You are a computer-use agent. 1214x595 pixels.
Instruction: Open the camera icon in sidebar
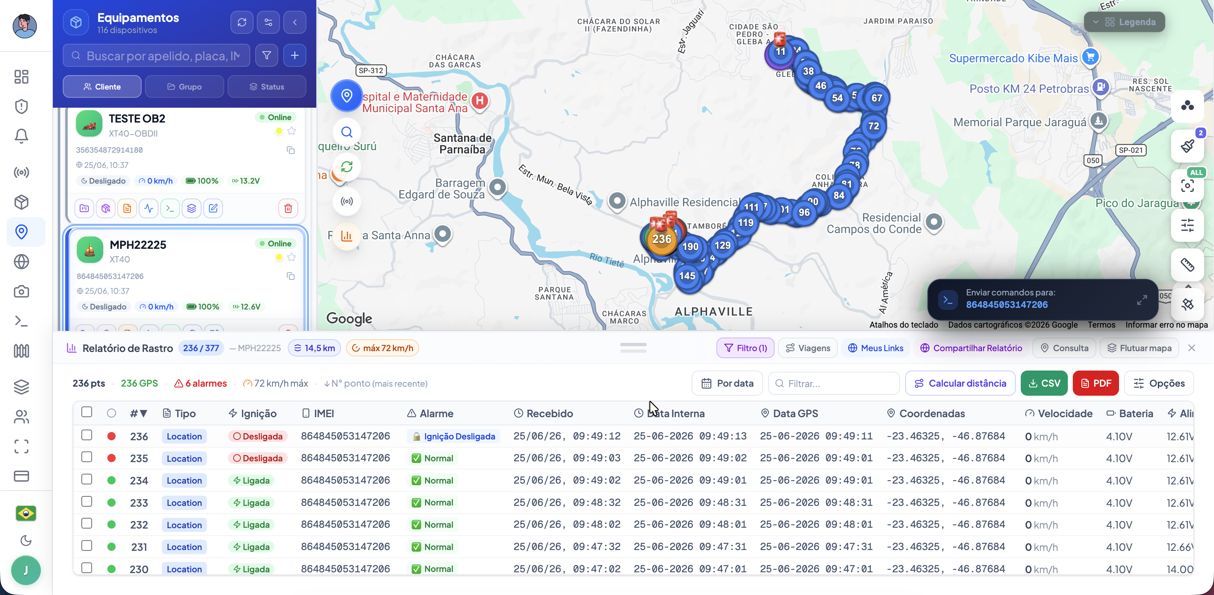coord(21,292)
